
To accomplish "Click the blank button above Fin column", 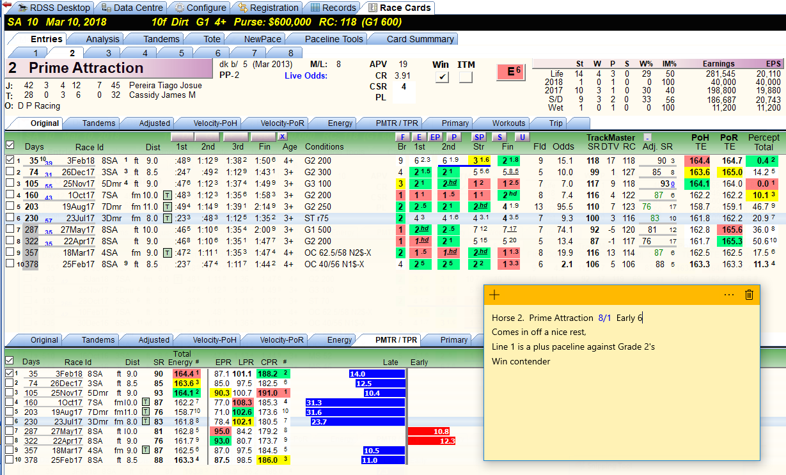I will point(263,137).
